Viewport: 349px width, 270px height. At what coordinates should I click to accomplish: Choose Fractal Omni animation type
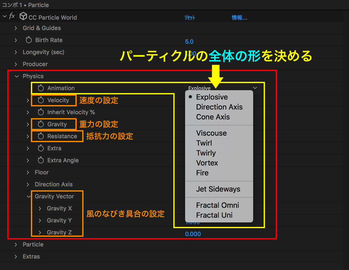point(219,205)
